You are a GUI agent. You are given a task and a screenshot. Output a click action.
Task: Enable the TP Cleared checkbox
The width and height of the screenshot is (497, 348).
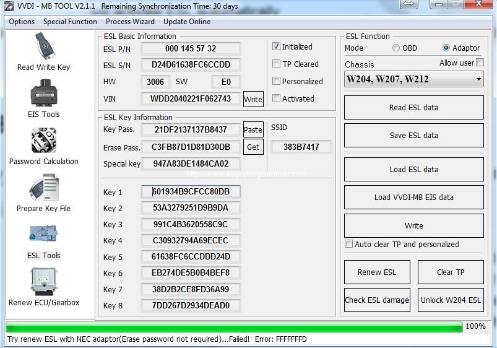click(277, 64)
